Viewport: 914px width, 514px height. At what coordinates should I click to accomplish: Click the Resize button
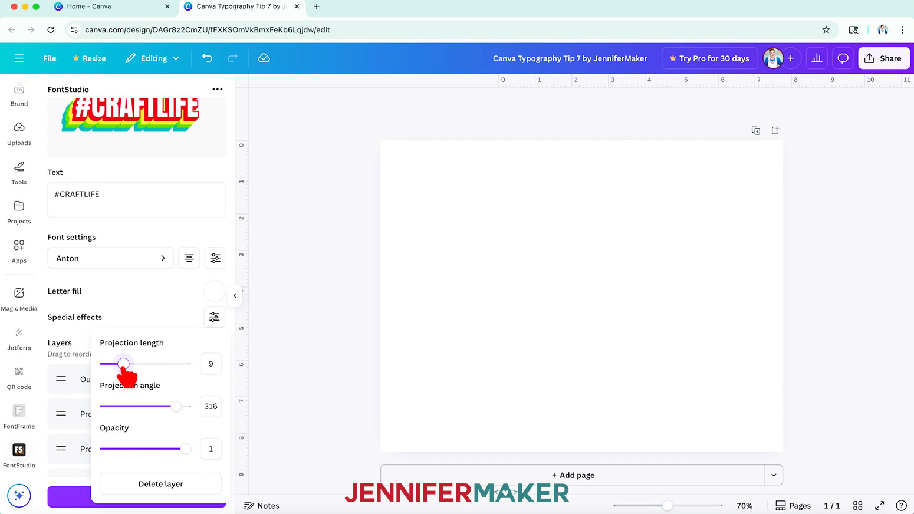click(89, 58)
